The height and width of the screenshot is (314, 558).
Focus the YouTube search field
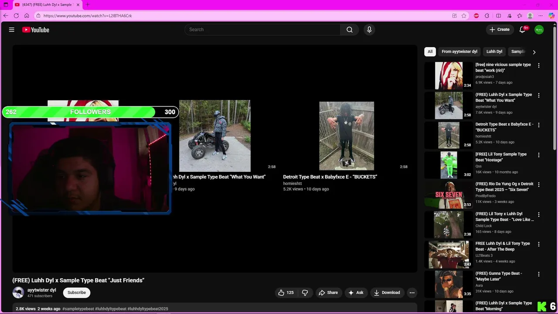[x=262, y=30]
